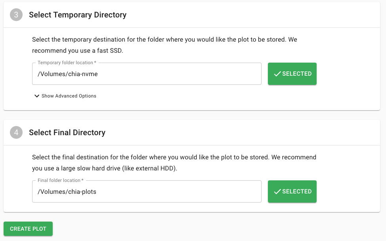
Task: Click the Select Final Directory heading
Action: 67,133
